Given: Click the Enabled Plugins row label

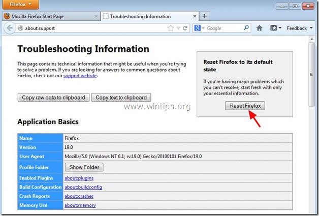Looking at the screenshot, I should click(36, 178).
